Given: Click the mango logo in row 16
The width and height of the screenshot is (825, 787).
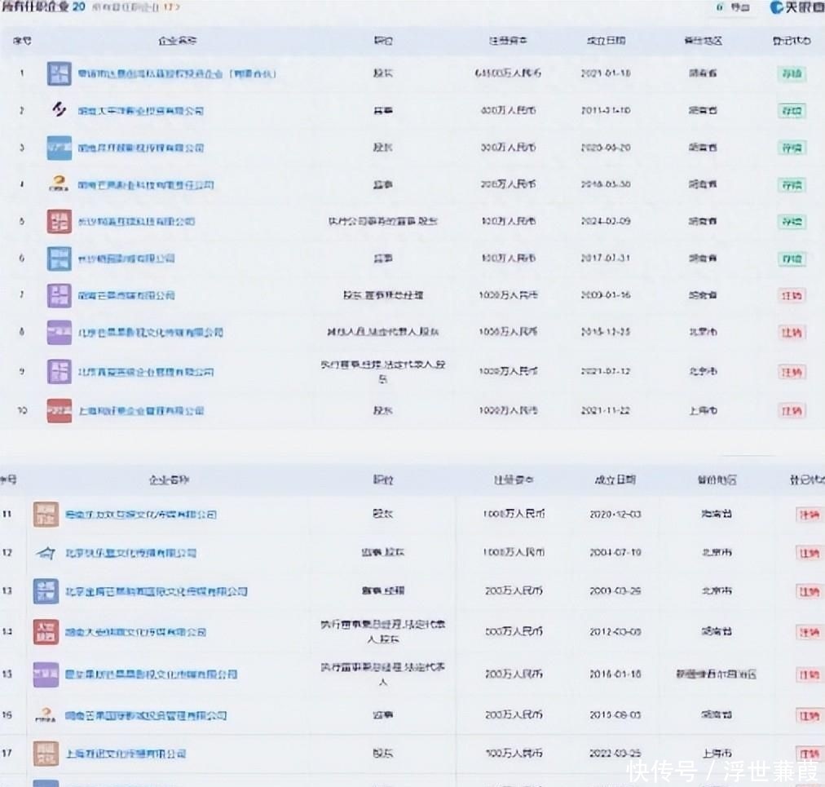Looking at the screenshot, I should click(x=46, y=715).
